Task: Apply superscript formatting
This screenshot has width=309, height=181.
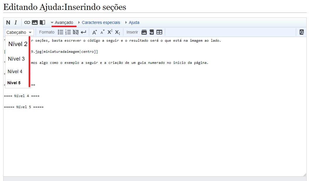Action: click(x=110, y=32)
